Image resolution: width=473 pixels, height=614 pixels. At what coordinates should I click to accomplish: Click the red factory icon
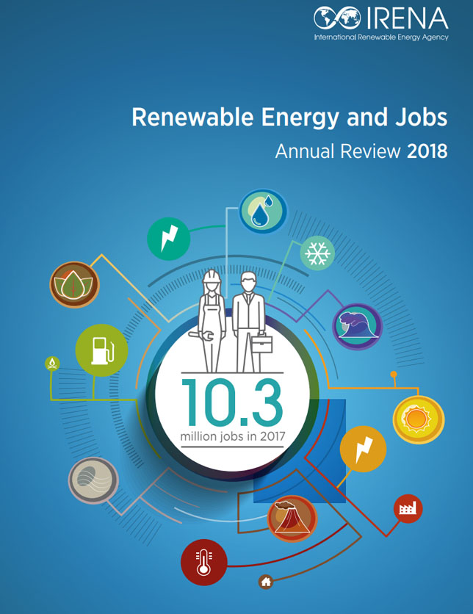click(x=408, y=508)
